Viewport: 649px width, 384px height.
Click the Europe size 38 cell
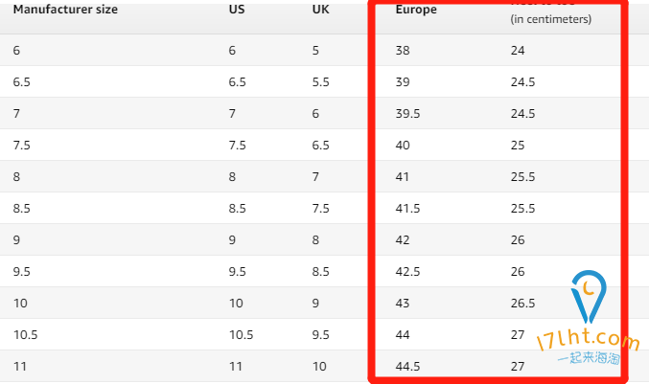tap(403, 51)
